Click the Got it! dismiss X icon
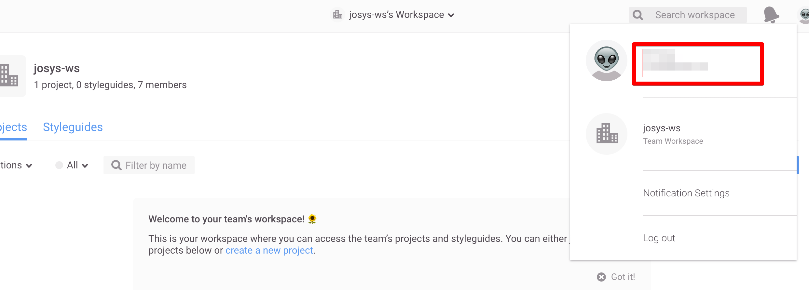This screenshot has height=290, width=809. [601, 277]
